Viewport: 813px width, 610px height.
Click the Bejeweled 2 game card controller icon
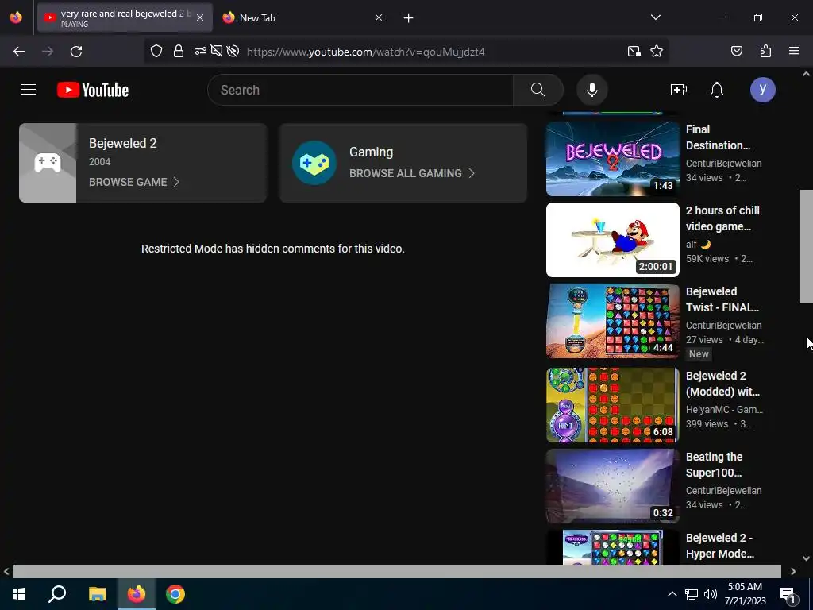(48, 163)
